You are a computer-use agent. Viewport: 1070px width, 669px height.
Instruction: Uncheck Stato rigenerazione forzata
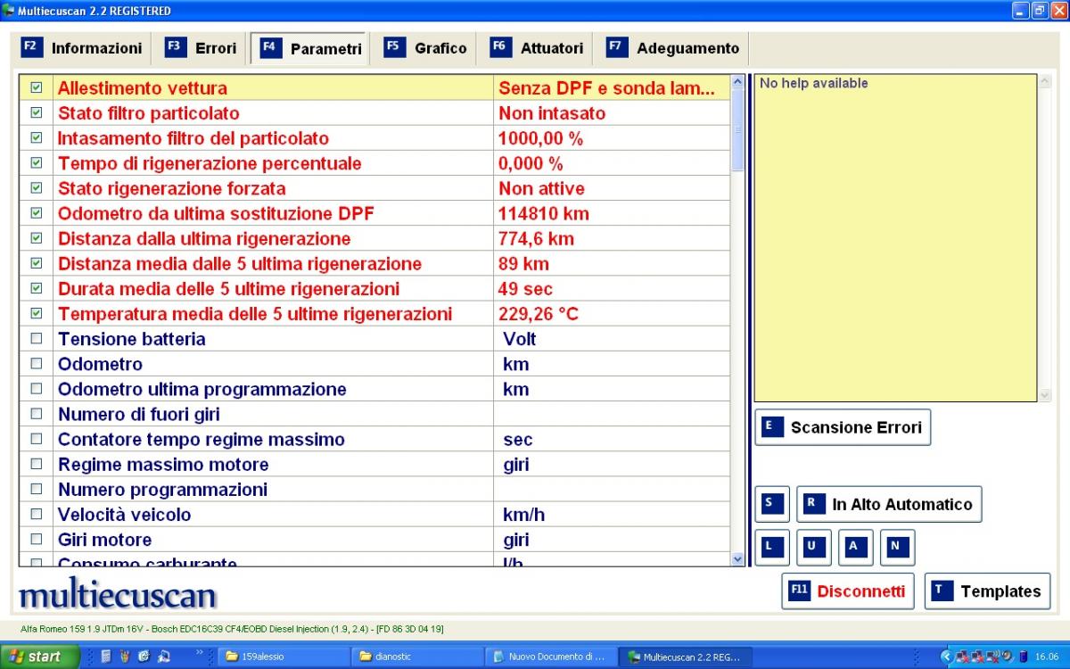(x=37, y=187)
